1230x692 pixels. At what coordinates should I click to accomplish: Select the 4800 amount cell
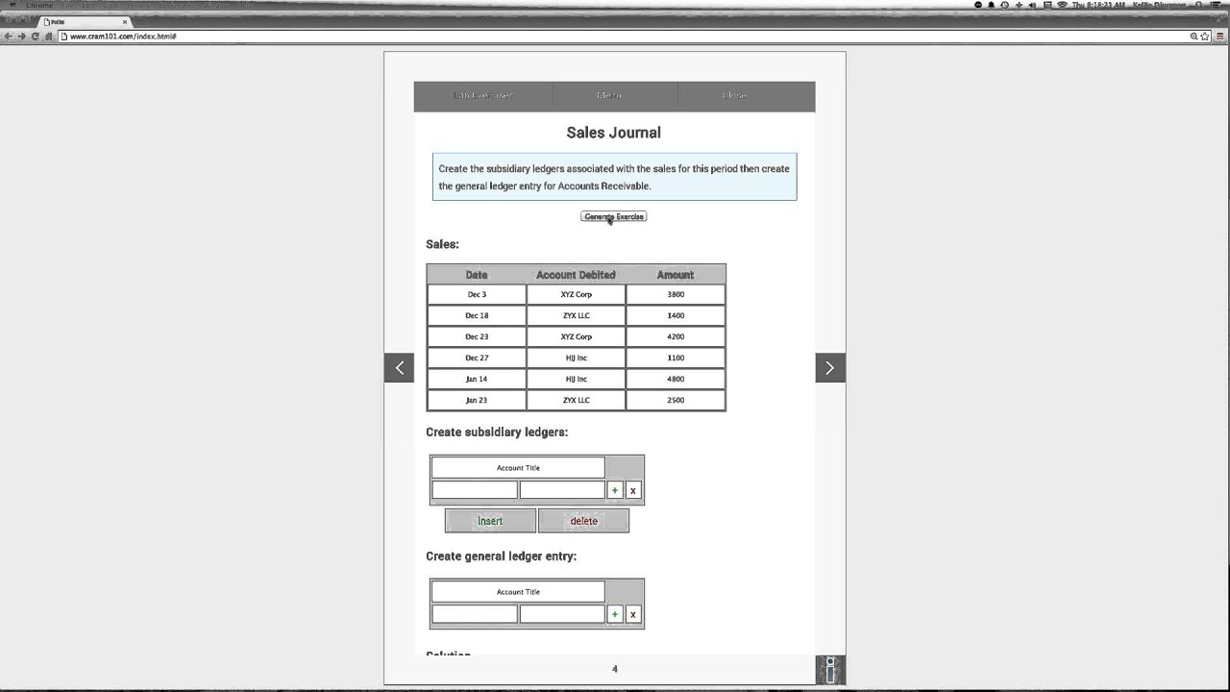point(676,379)
